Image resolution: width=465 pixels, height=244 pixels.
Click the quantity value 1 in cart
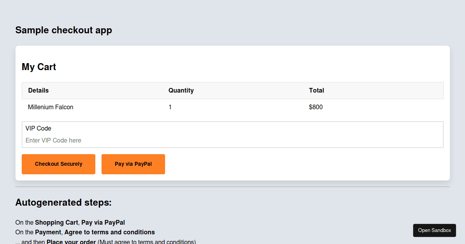[x=170, y=107]
